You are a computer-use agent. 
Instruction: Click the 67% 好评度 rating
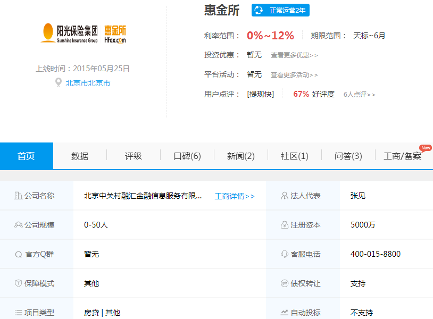tap(314, 94)
